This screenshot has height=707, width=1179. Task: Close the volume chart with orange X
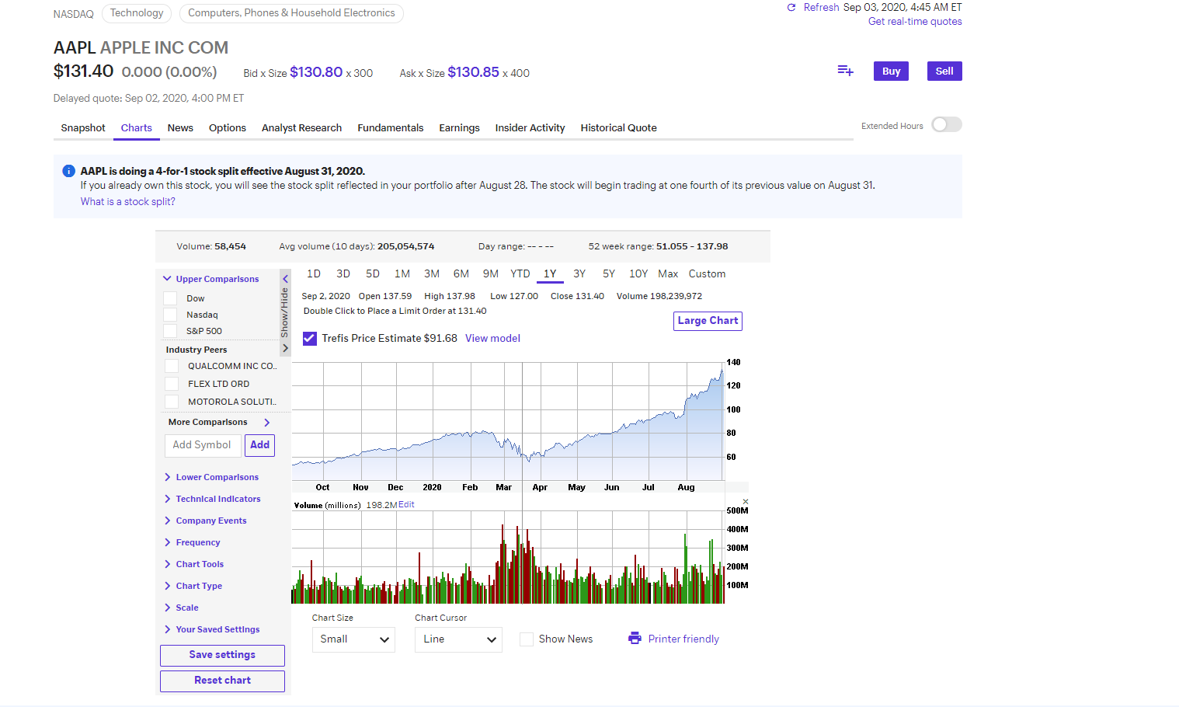point(746,502)
